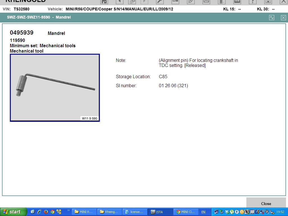
Task: Expand the quick launch chevron overflow
Action: pos(69,210)
